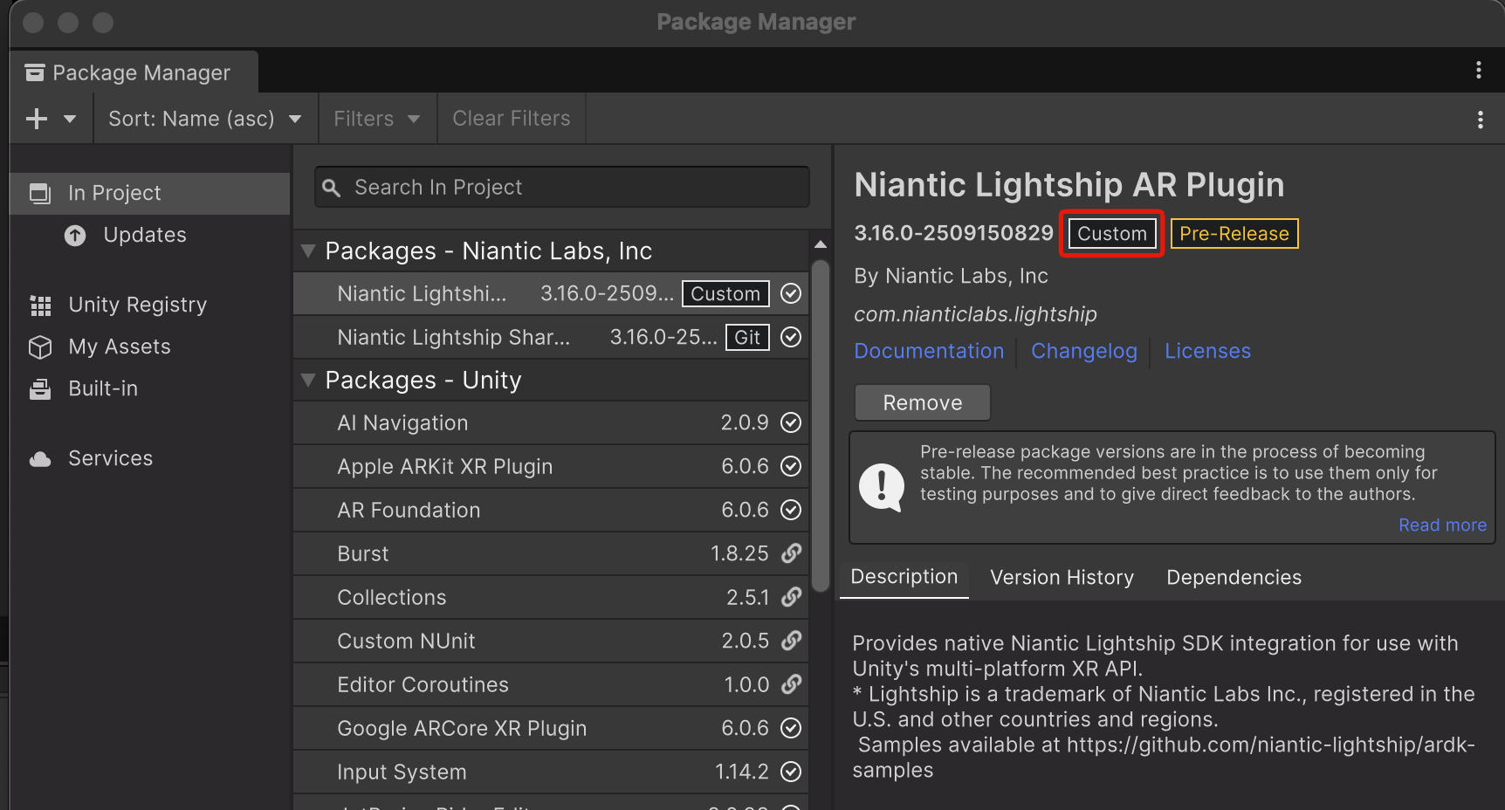The image size is (1505, 810).
Task: Switch to the Dependencies tab
Action: click(1233, 577)
